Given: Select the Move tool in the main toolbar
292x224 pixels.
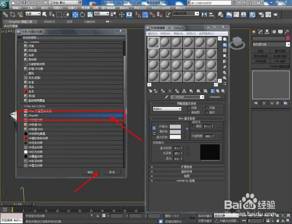Looking at the screenshot, I should [75, 15].
